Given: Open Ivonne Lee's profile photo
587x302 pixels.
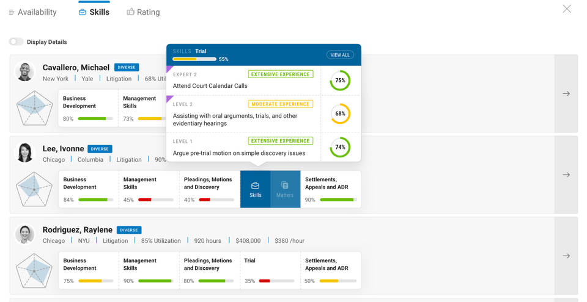Looking at the screenshot, I should pos(25,153).
